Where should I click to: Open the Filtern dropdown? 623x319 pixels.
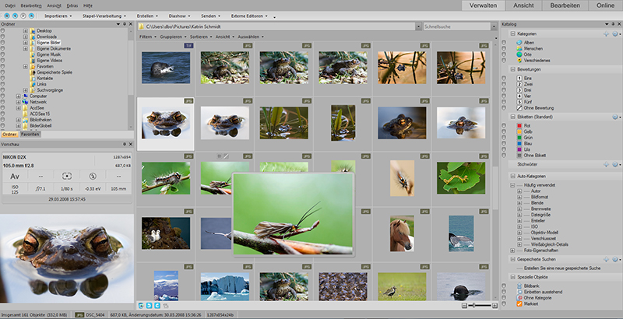[146, 37]
